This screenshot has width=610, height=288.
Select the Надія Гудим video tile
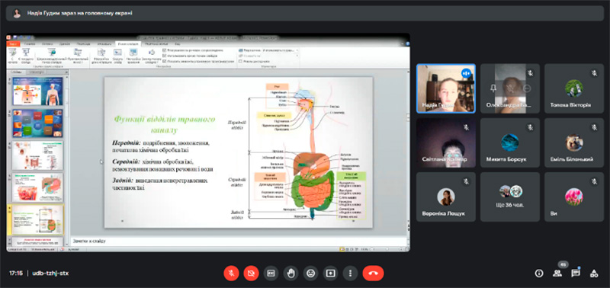446,88
